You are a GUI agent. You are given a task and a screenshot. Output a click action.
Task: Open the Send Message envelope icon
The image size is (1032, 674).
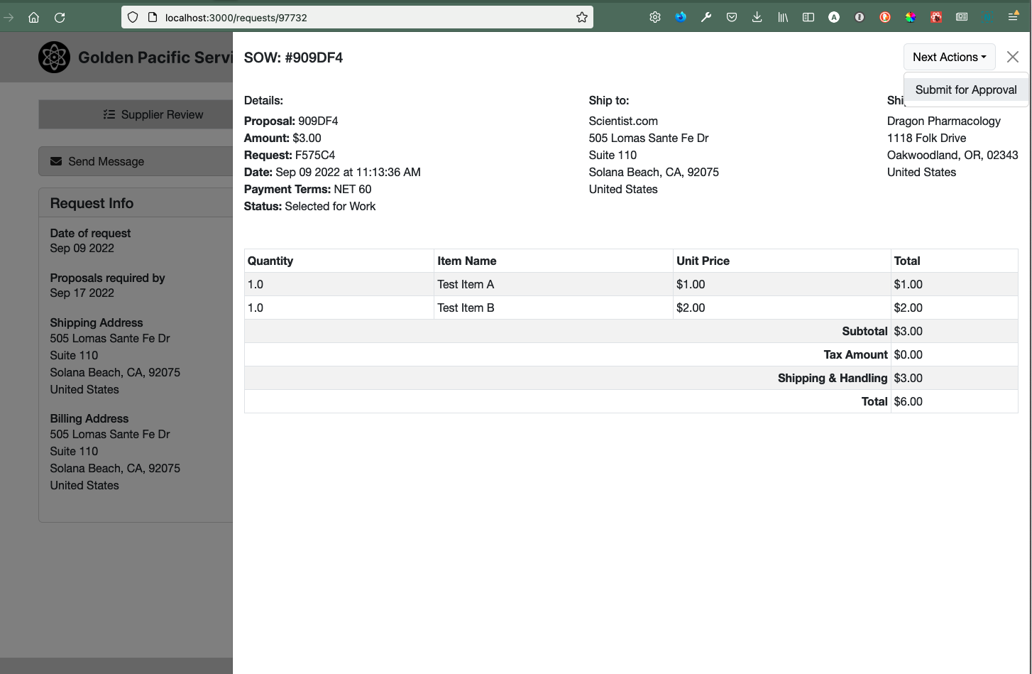(x=56, y=161)
